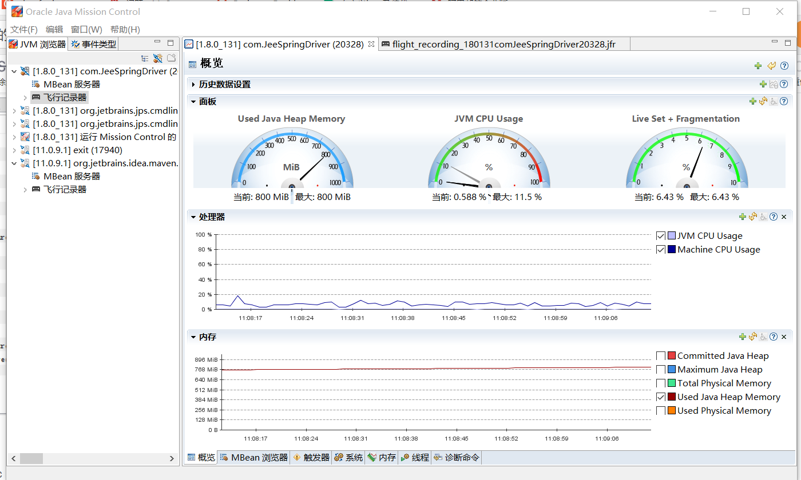
Task: Click the 系统 gears icon at the bottom
Action: [x=339, y=457]
